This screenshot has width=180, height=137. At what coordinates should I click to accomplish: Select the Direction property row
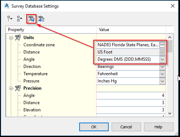pyautogui.click(x=32, y=67)
